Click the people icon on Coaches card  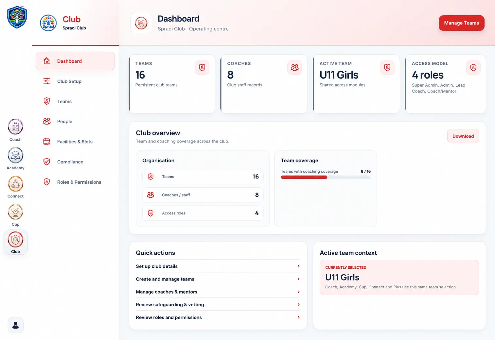pos(295,68)
